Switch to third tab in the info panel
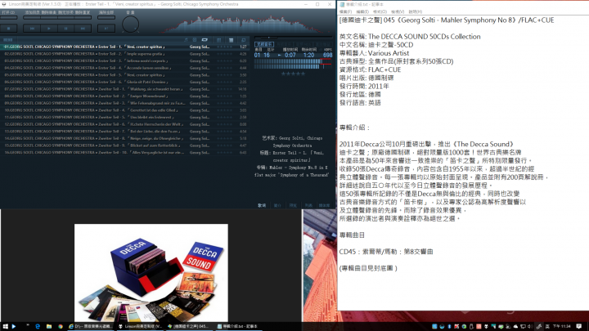Viewport: 589px width, 331px height. tap(293, 205)
